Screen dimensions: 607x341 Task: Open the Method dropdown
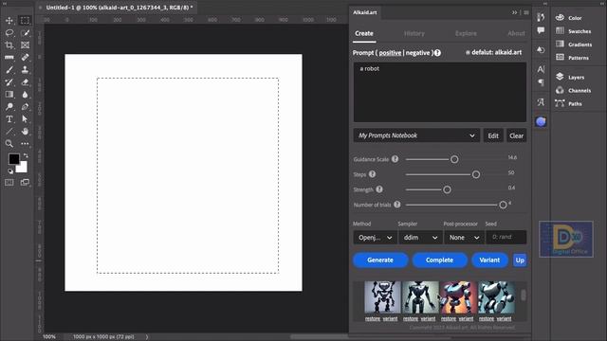(x=375, y=238)
